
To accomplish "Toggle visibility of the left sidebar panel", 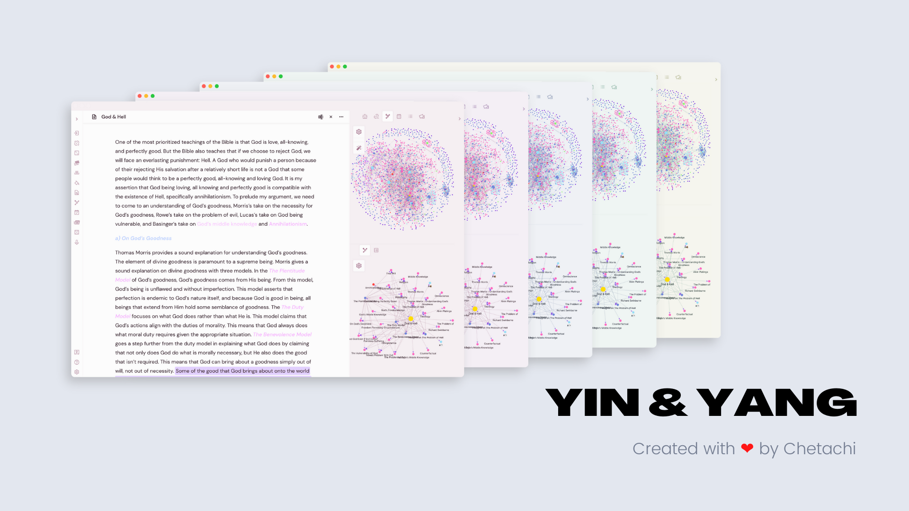I will point(77,119).
